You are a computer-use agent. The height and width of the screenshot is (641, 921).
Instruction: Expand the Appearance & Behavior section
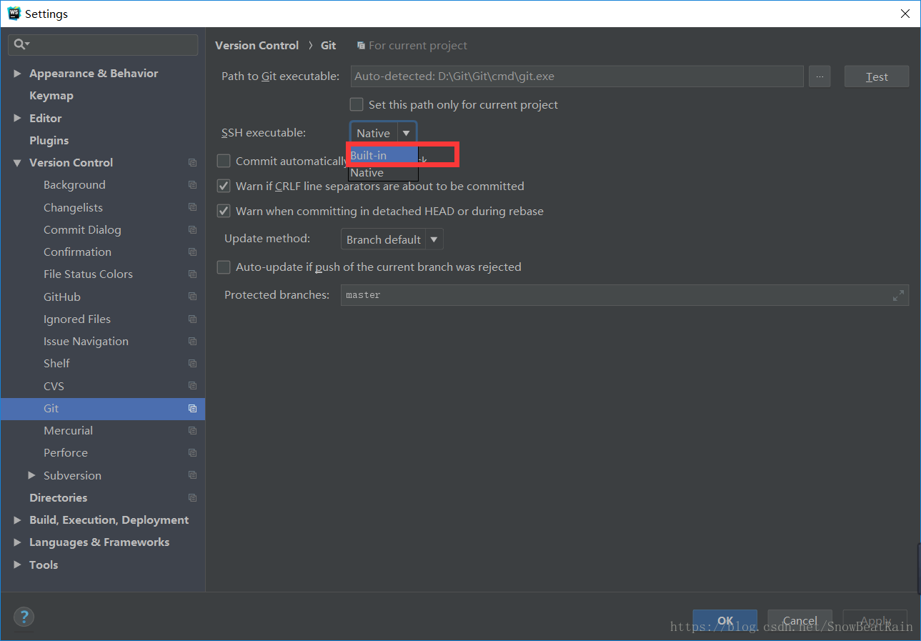(17, 74)
